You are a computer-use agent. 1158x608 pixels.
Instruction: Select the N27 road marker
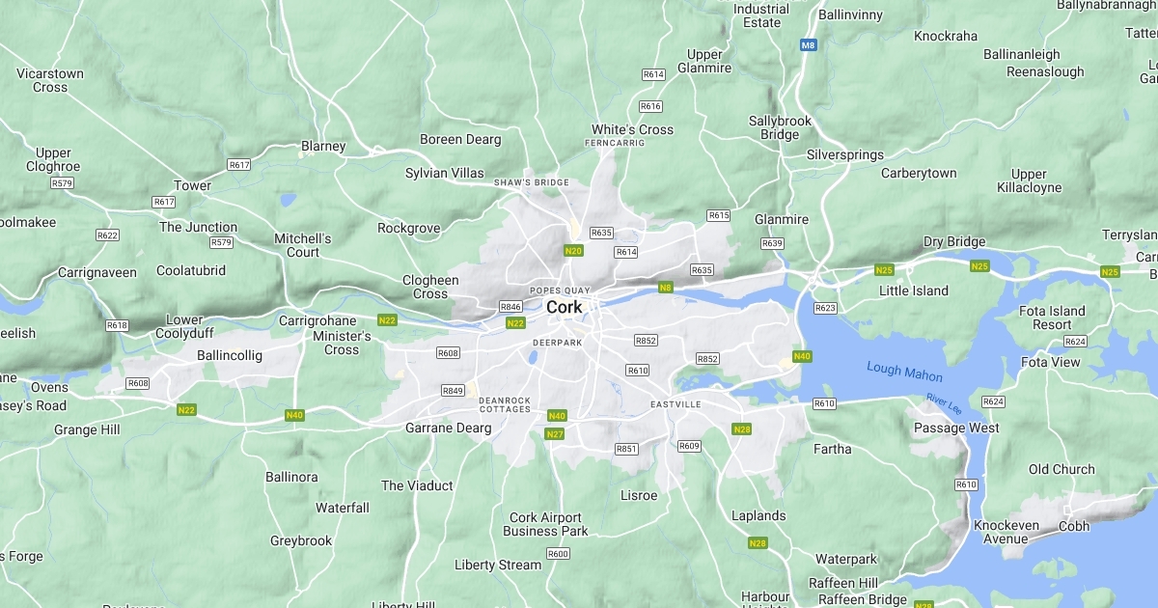(554, 434)
